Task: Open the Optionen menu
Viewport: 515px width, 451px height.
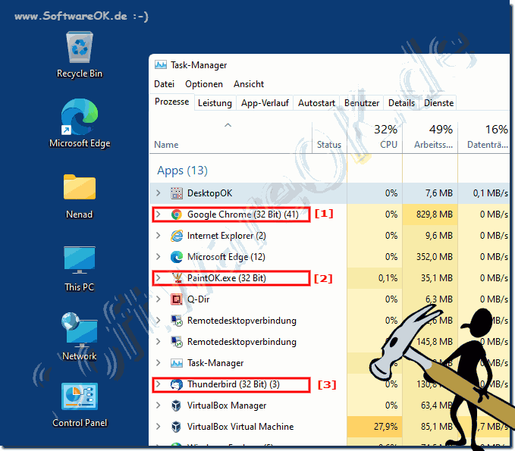Action: point(204,84)
